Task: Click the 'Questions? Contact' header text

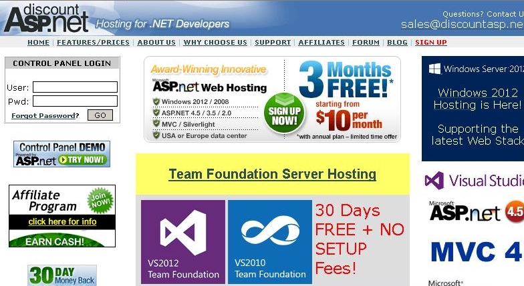Action: pos(483,14)
